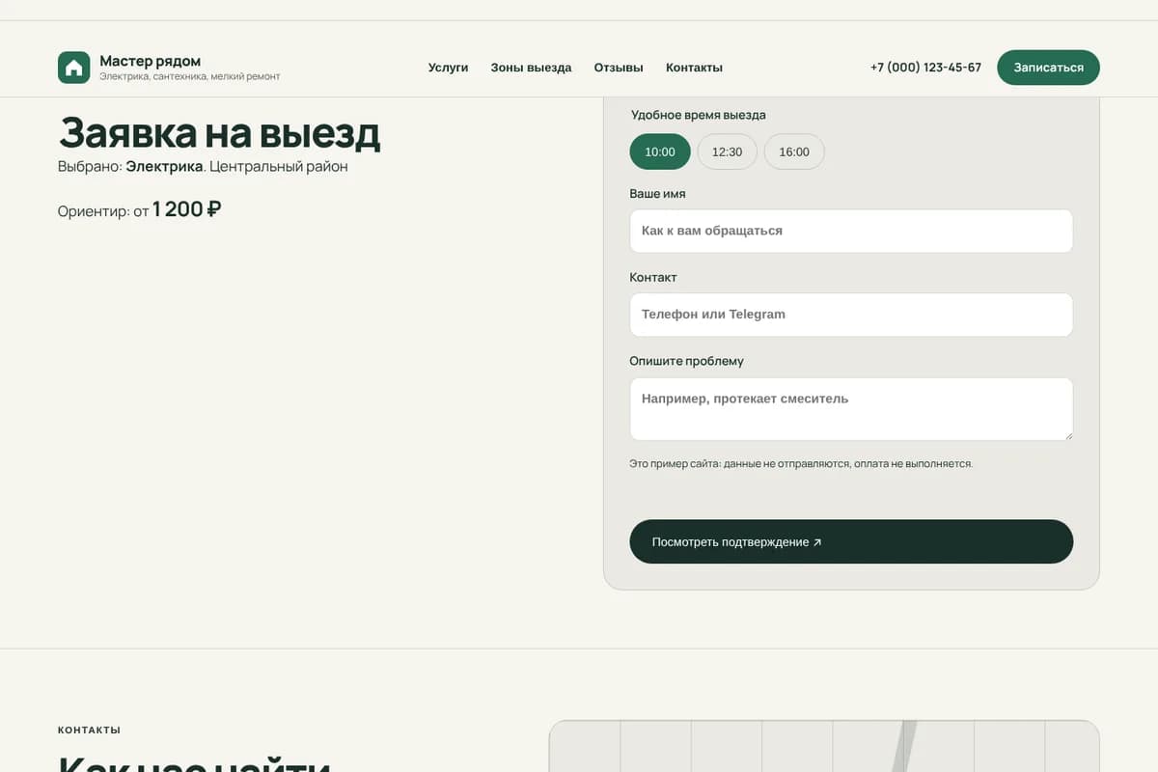Open the Мастер рядом brand name link
Screen dimensions: 1158x772
click(x=151, y=61)
